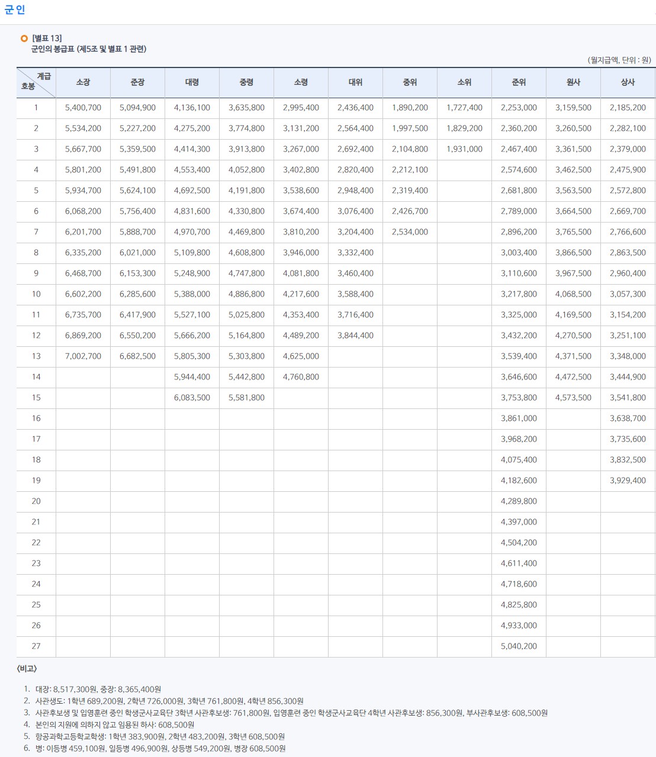Viewport: 656px width, 757px height.
Task: Select remark 5 about 항공과학고등학교학생
Action: coord(160,737)
